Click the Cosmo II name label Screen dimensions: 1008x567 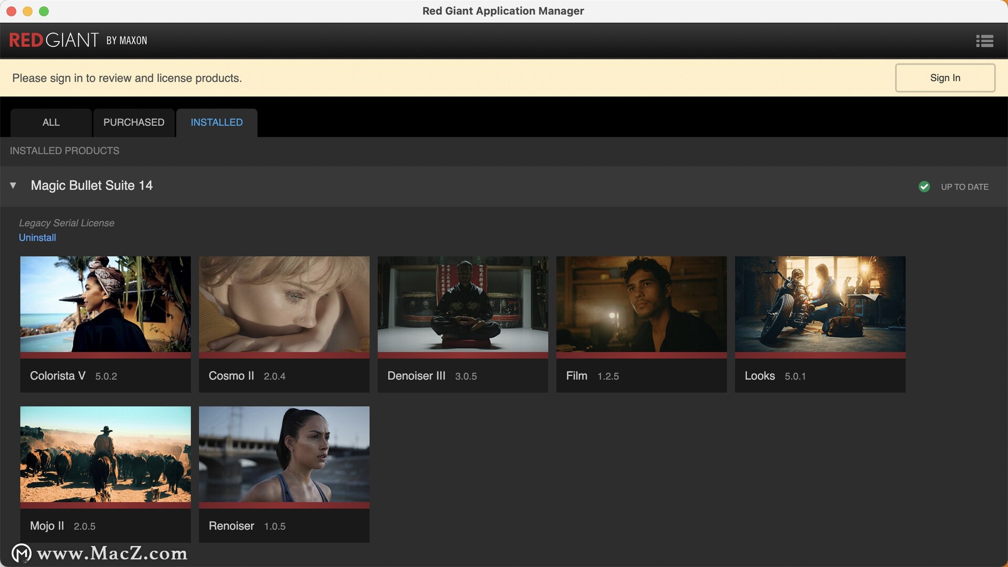pos(232,376)
